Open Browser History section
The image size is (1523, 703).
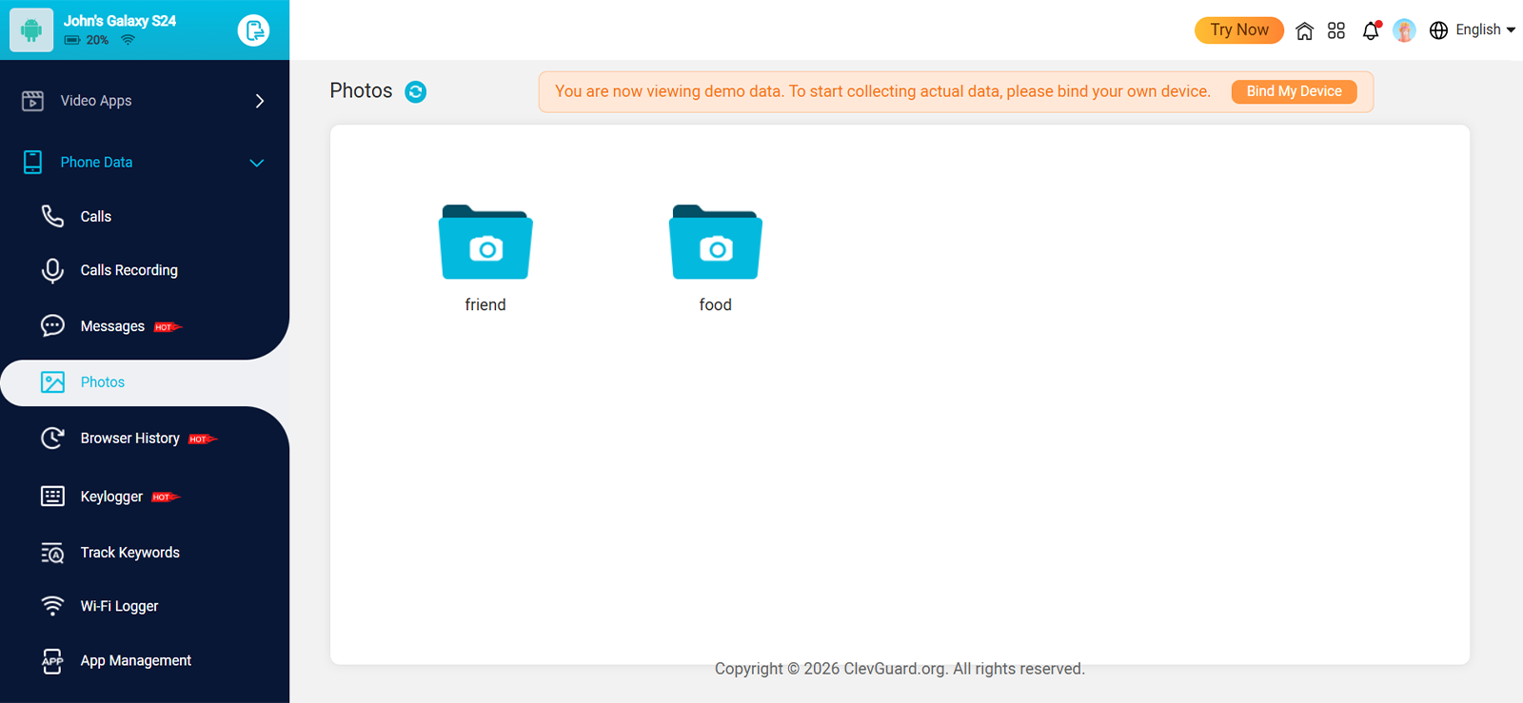coord(129,439)
